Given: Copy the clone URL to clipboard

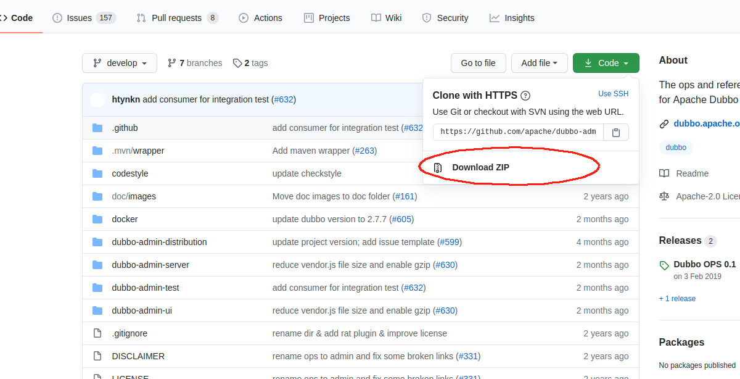Looking at the screenshot, I should [615, 132].
